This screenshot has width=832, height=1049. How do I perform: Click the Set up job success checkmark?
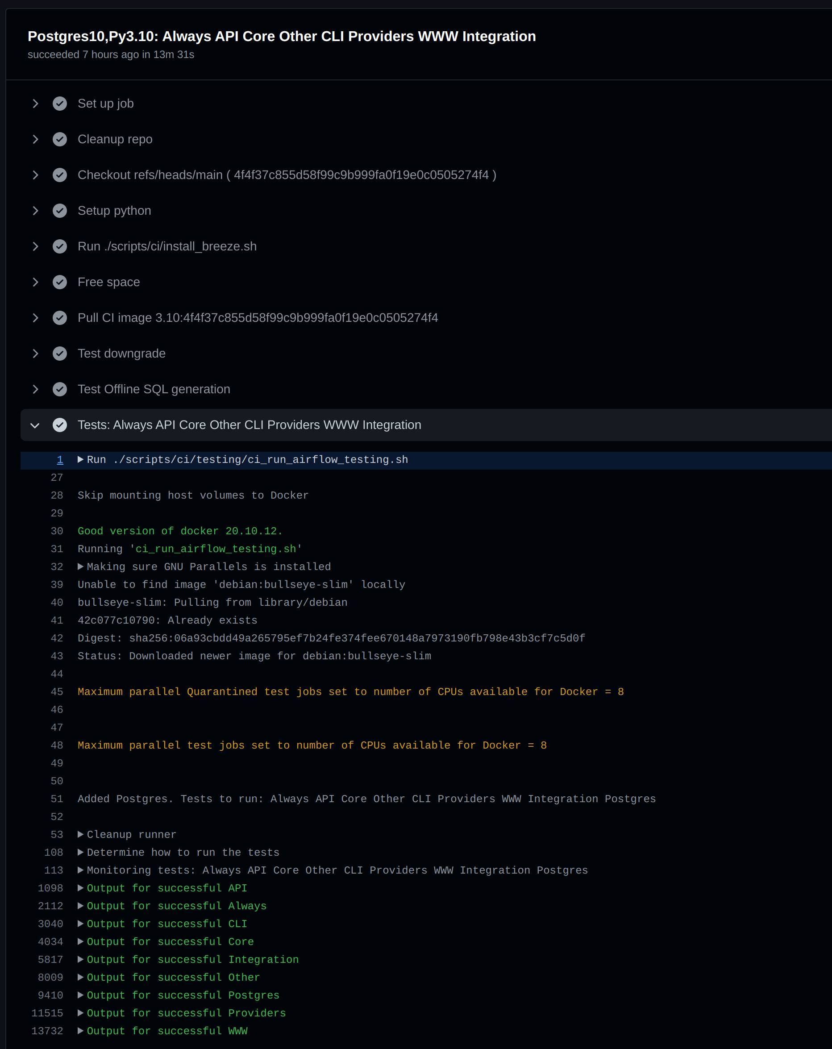coord(60,104)
